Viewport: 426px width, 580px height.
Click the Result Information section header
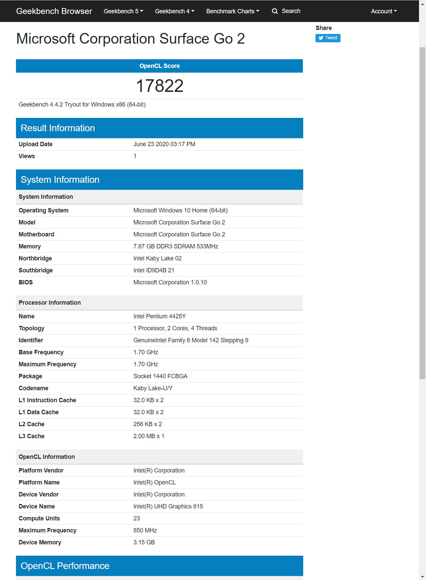pos(159,128)
